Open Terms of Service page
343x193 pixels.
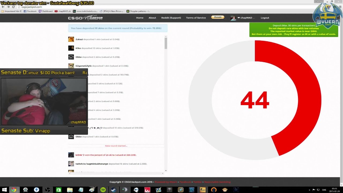click(x=196, y=18)
